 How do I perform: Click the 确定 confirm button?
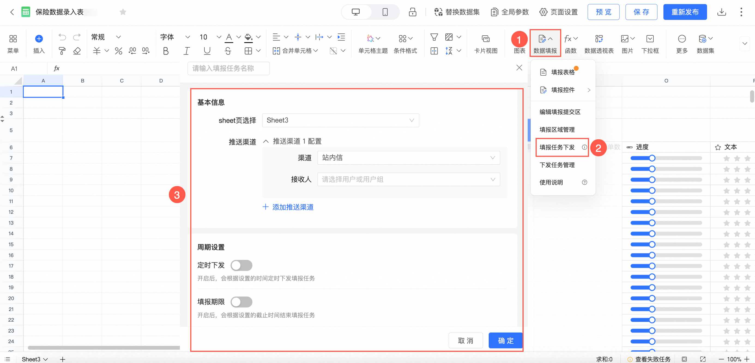tap(505, 340)
